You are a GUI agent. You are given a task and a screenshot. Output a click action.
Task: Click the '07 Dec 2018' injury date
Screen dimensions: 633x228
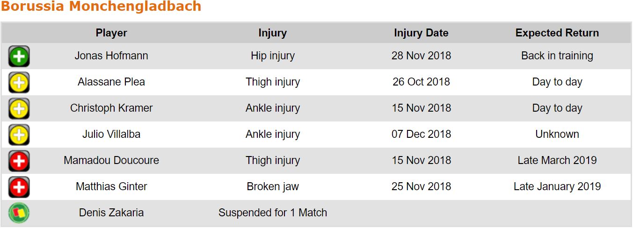[x=421, y=134]
